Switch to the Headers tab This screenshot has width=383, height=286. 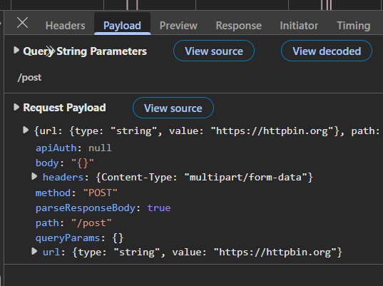65,26
